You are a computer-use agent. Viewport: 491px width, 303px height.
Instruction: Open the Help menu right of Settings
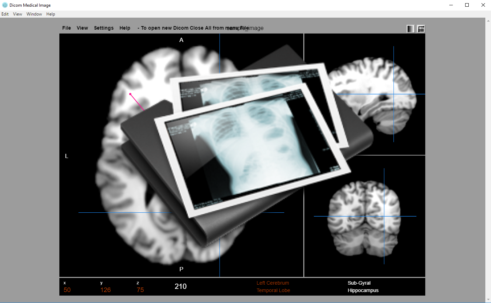pyautogui.click(x=125, y=28)
